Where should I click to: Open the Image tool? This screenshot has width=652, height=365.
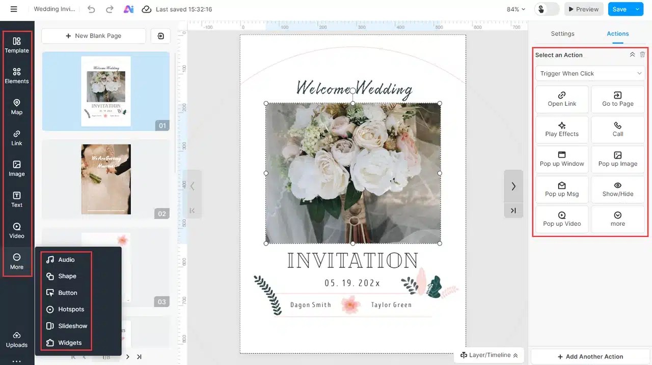[x=17, y=168]
